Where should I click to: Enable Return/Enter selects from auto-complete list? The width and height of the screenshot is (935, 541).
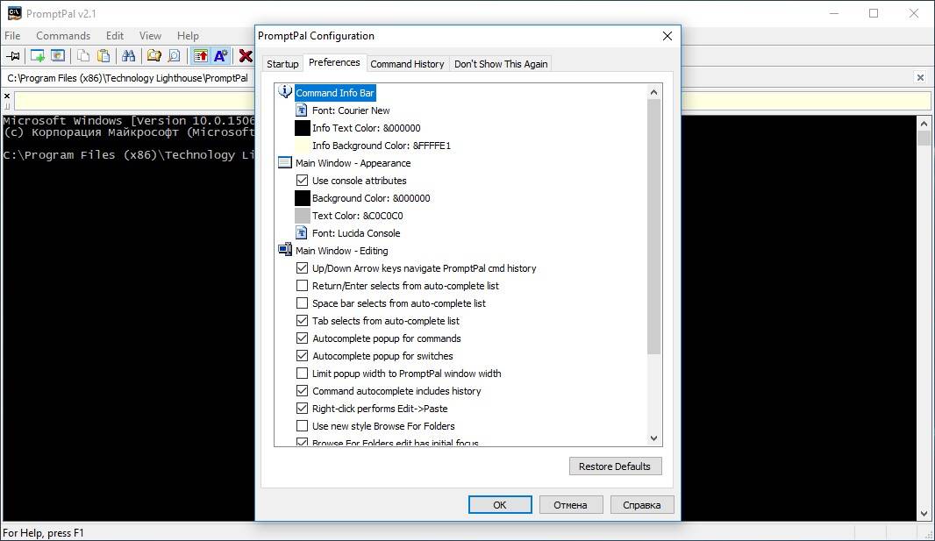tap(303, 285)
